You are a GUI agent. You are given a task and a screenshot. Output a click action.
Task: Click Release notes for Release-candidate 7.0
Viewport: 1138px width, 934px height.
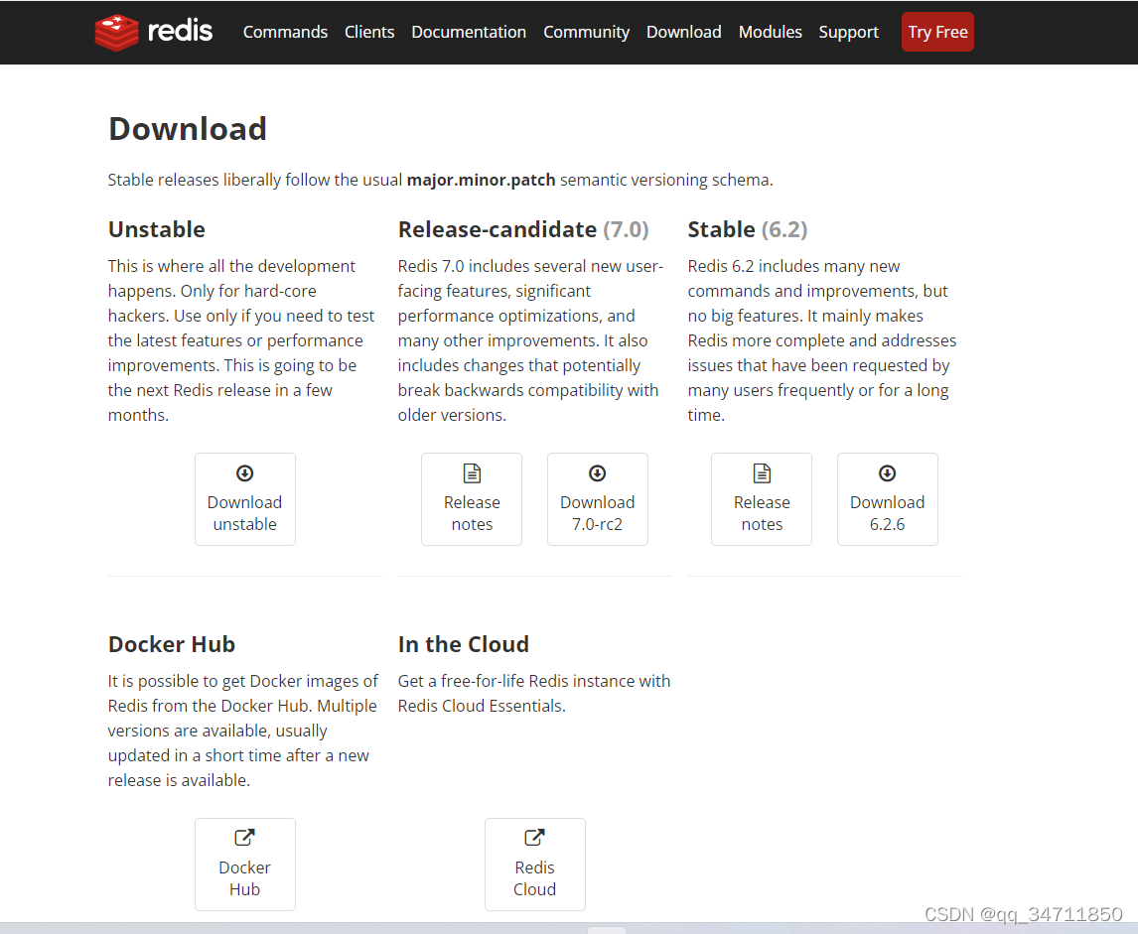tap(472, 499)
